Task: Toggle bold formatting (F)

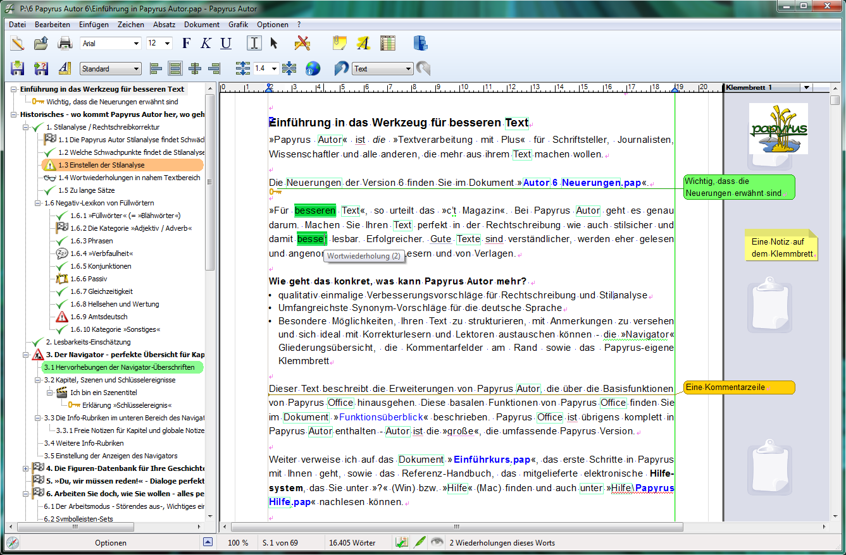Action: [x=186, y=43]
